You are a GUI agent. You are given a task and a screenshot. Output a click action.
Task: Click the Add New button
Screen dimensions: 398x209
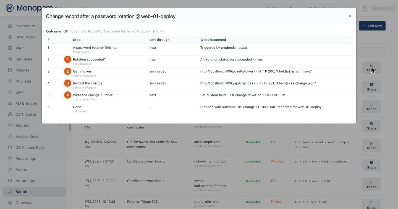372,26
